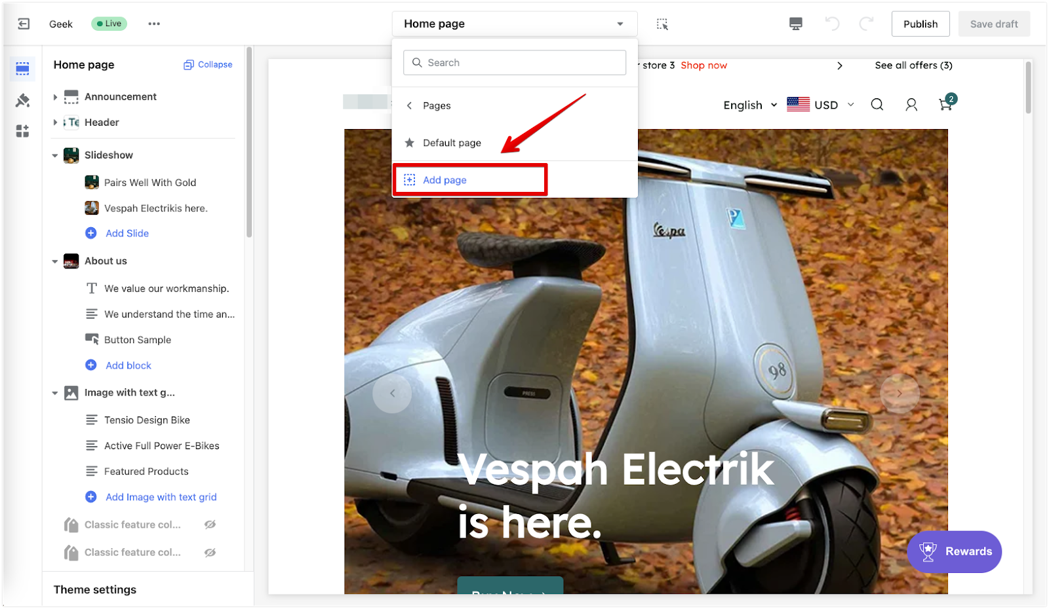Image resolution: width=1049 pixels, height=609 pixels.
Task: Collapse the About us section
Action: click(x=55, y=261)
